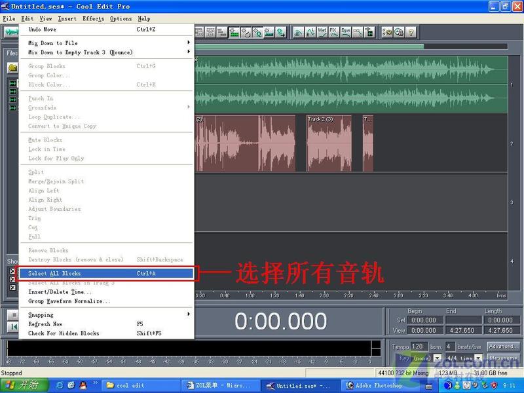Select the Track 2 (3) audio block
The width and height of the screenshot is (524, 393).
click(x=329, y=143)
